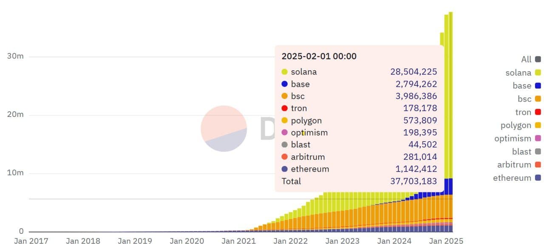
Task: Toggle the solana entry in the right legend
Action: pos(523,73)
